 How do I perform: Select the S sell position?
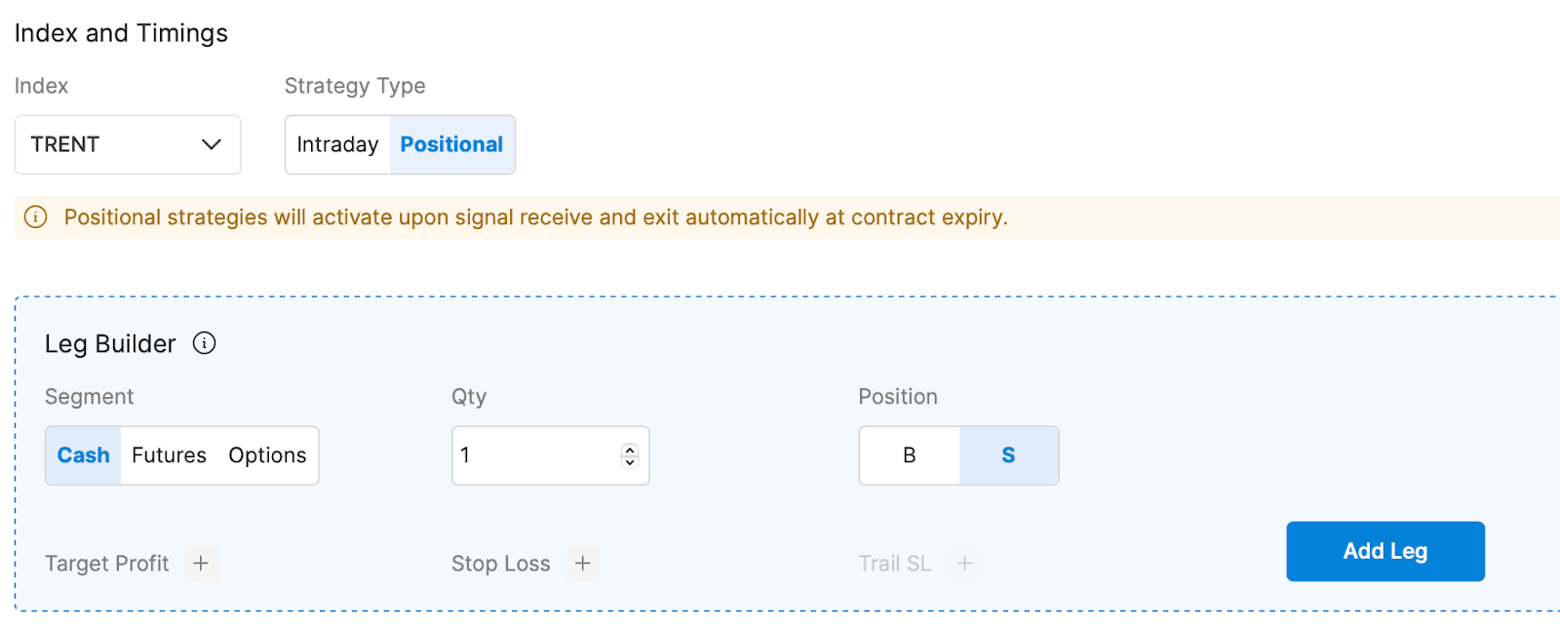pyautogui.click(x=1008, y=454)
